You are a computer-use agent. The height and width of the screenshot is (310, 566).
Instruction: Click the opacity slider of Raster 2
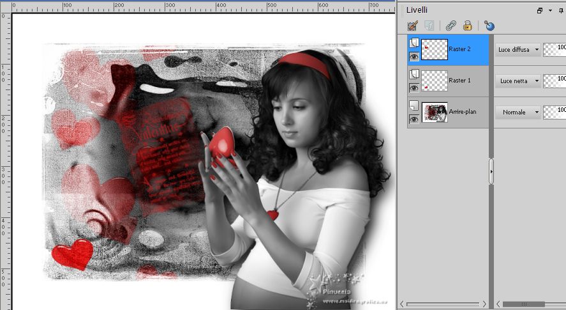(x=555, y=50)
